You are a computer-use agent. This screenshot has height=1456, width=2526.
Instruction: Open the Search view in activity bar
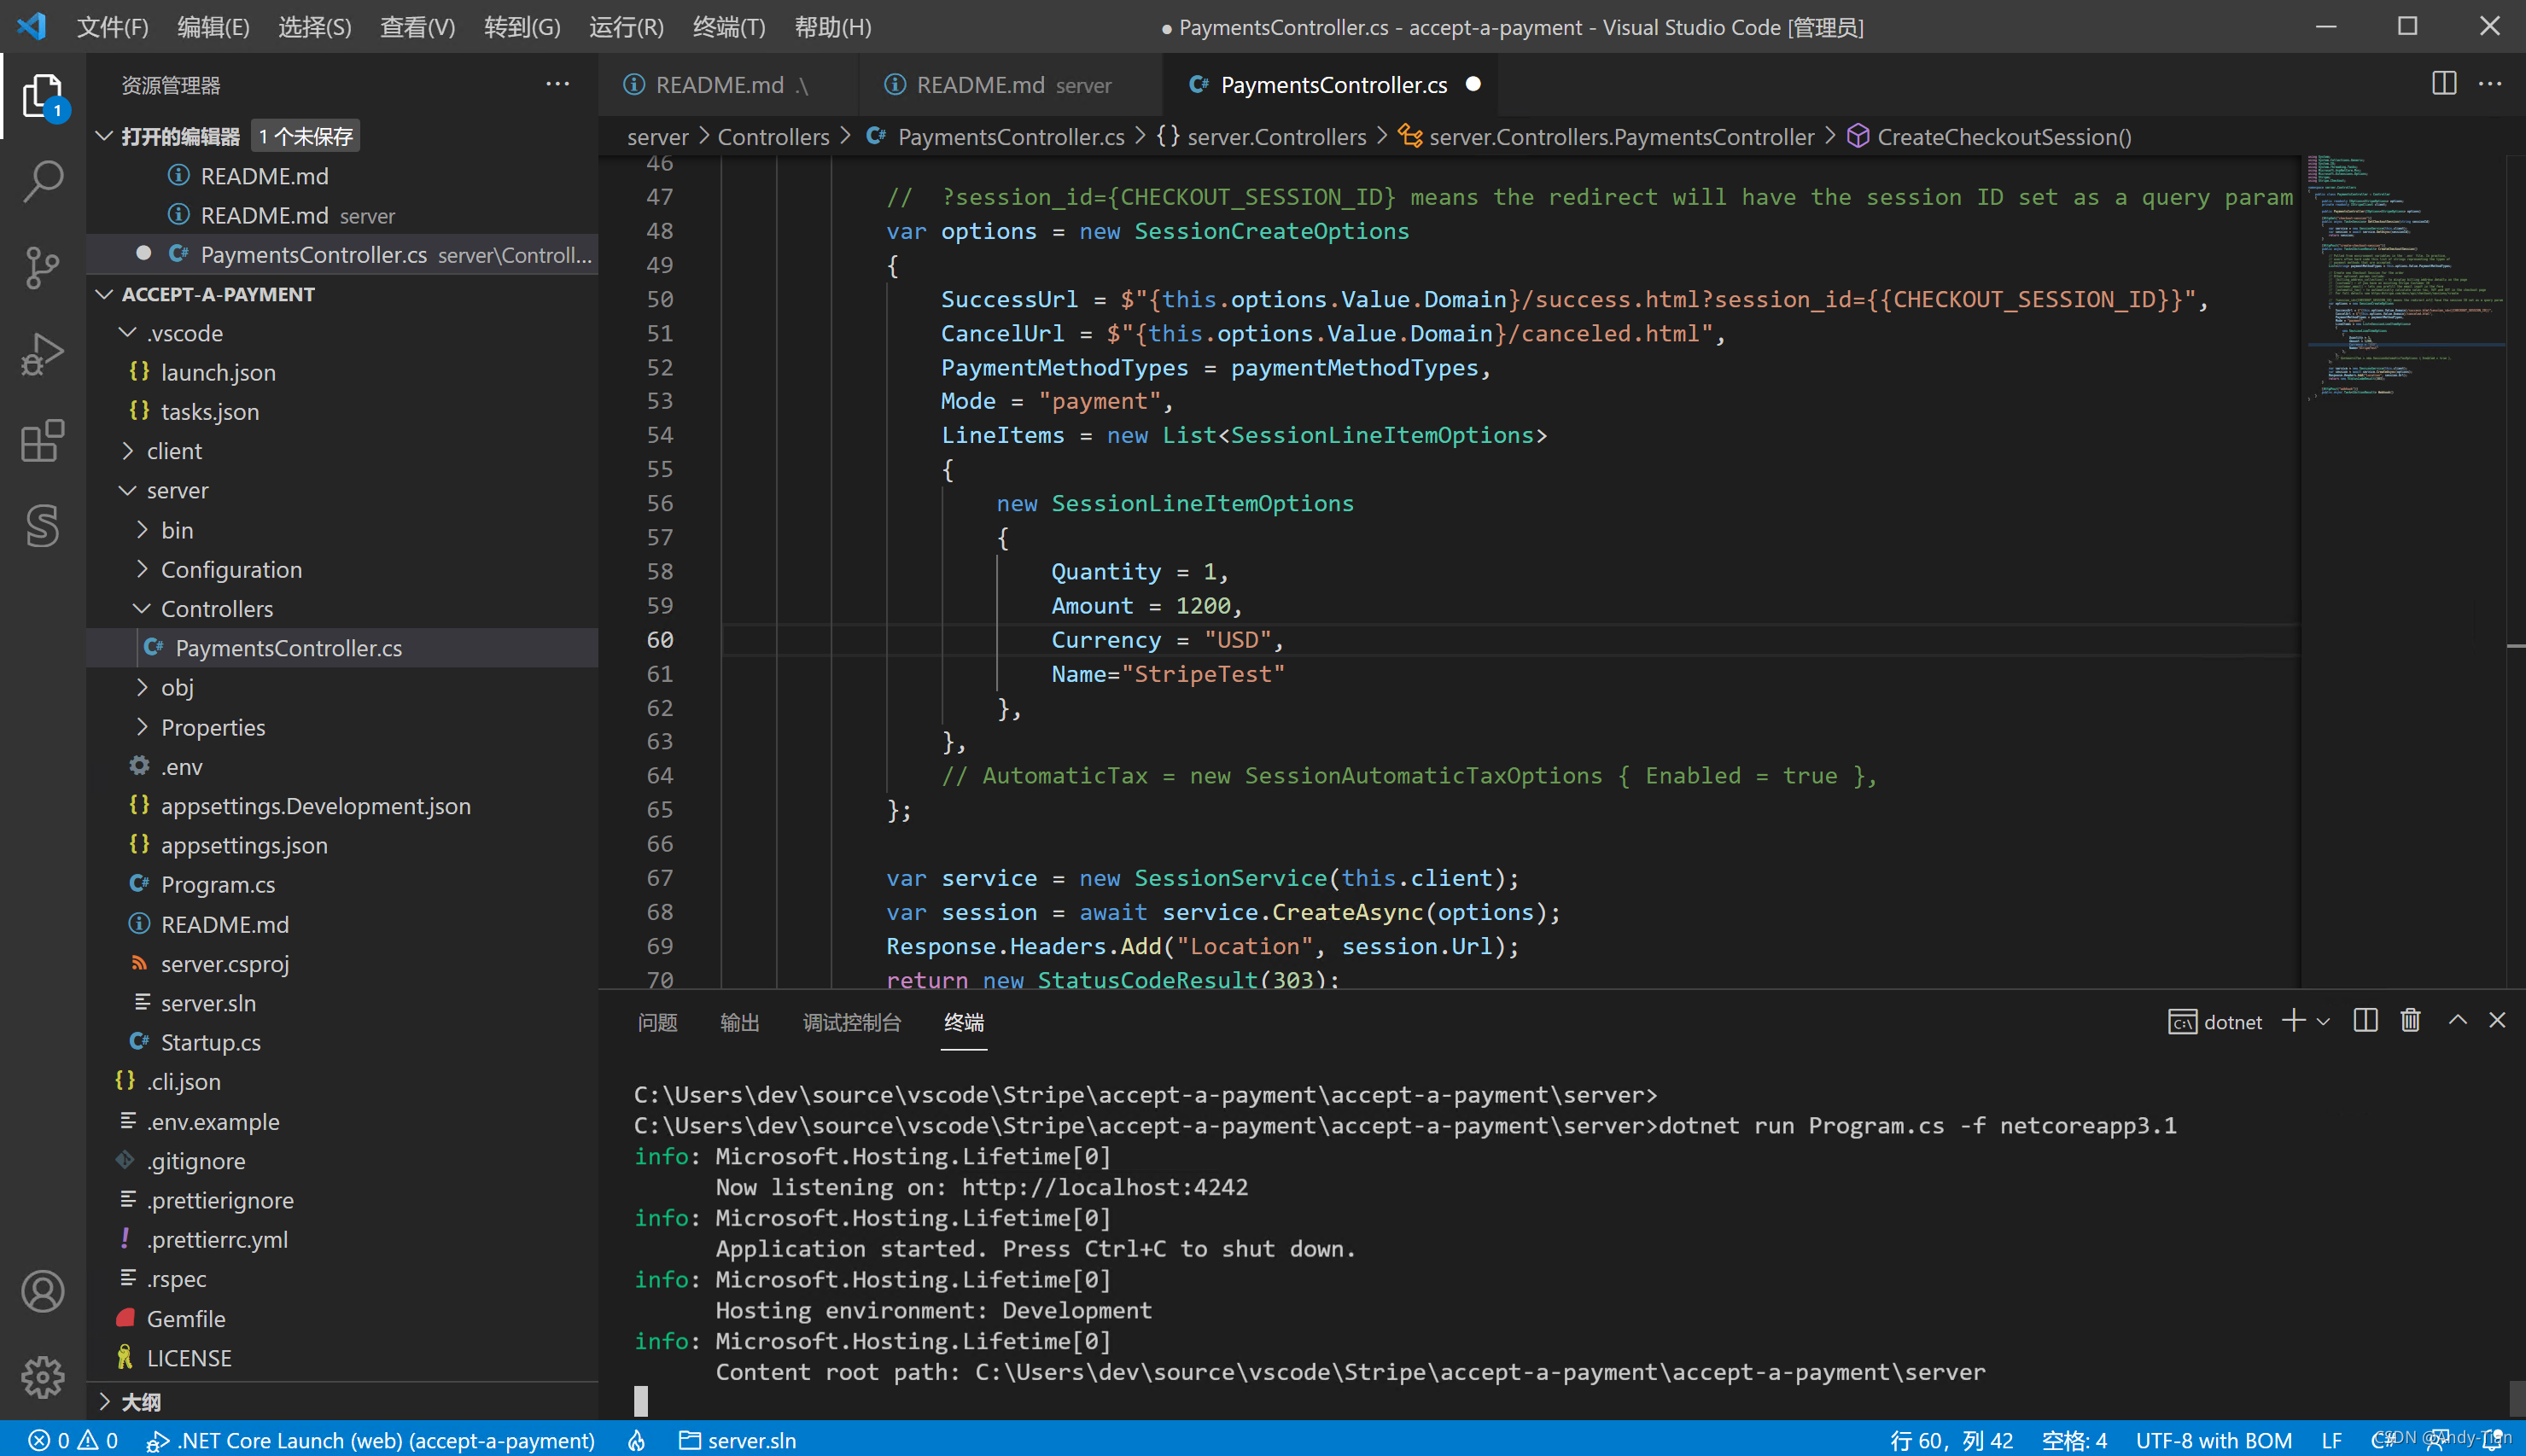43,182
